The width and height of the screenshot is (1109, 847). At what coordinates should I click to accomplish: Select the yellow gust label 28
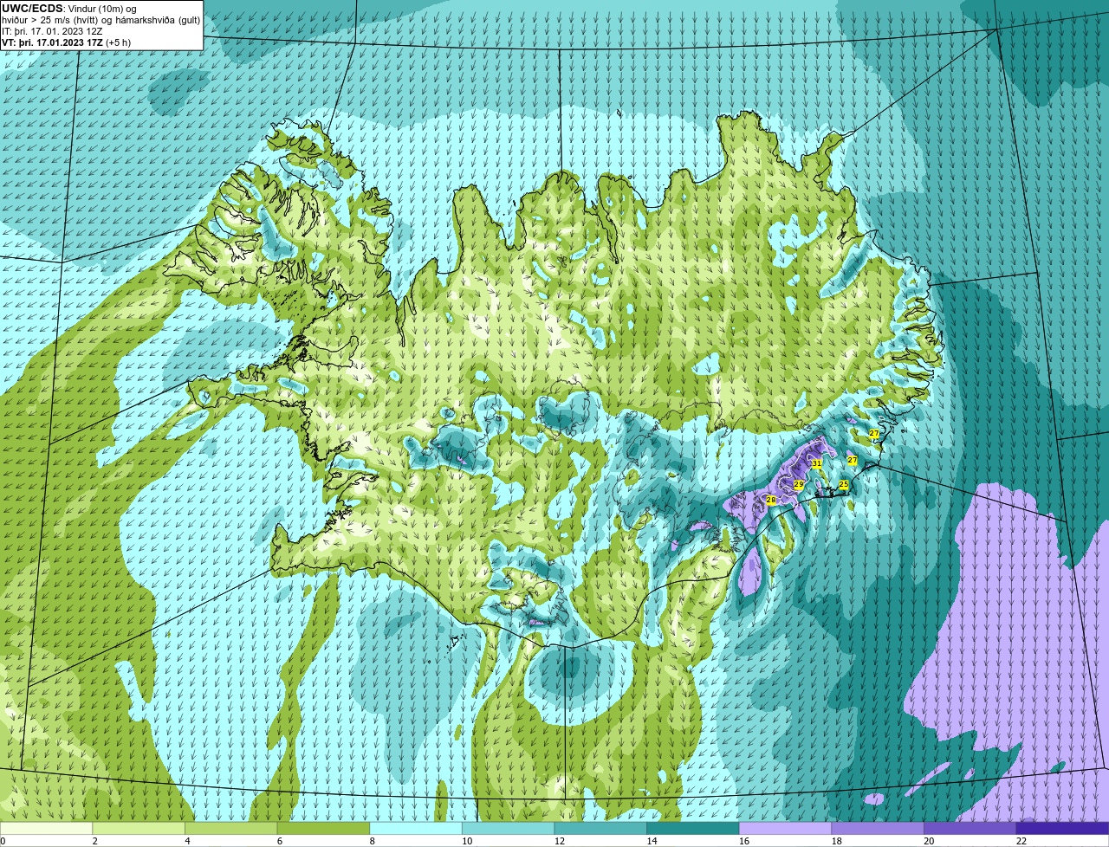(x=771, y=501)
